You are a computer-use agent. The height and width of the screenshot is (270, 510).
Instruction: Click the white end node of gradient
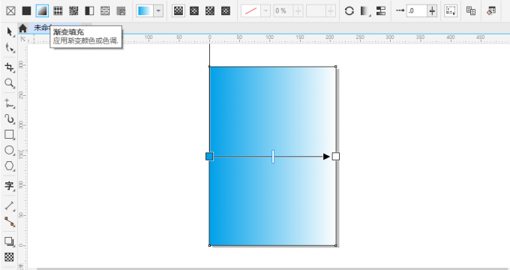pyautogui.click(x=336, y=157)
